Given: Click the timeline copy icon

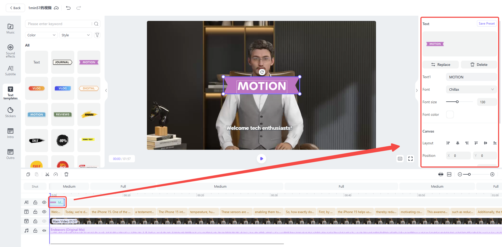Looking at the screenshot, I should point(28,174).
